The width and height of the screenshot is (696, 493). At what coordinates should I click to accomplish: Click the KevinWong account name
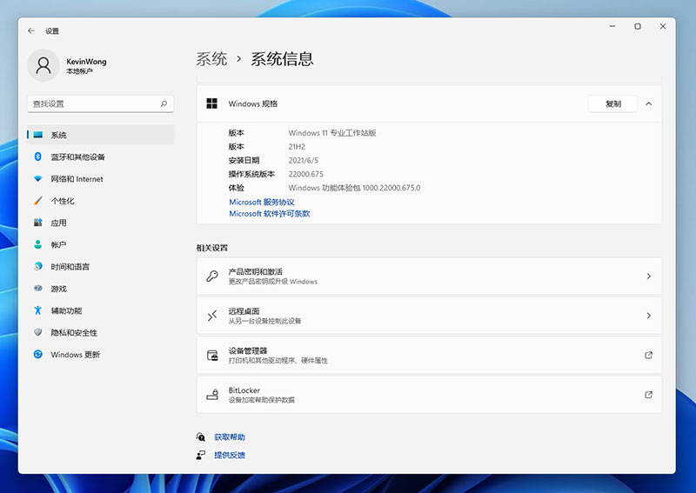pyautogui.click(x=86, y=61)
